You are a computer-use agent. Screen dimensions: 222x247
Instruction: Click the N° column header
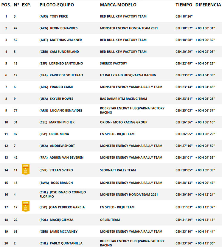coord(16,5)
